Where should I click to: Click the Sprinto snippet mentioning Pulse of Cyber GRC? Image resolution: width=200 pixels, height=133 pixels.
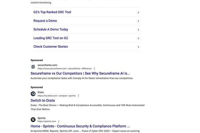pos(85,131)
